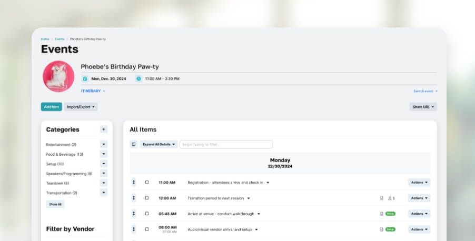Click the Transition period to next session text
475x241 pixels.
pyautogui.click(x=216, y=198)
